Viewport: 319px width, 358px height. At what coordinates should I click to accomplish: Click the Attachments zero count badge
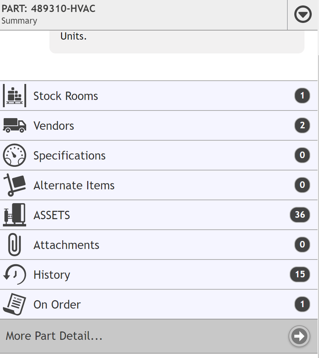(x=302, y=245)
